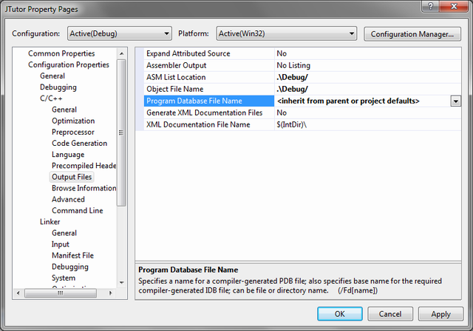Click tree horizontal scrollbar left arrow
This screenshot has width=473, height=331.
(x=18, y=293)
